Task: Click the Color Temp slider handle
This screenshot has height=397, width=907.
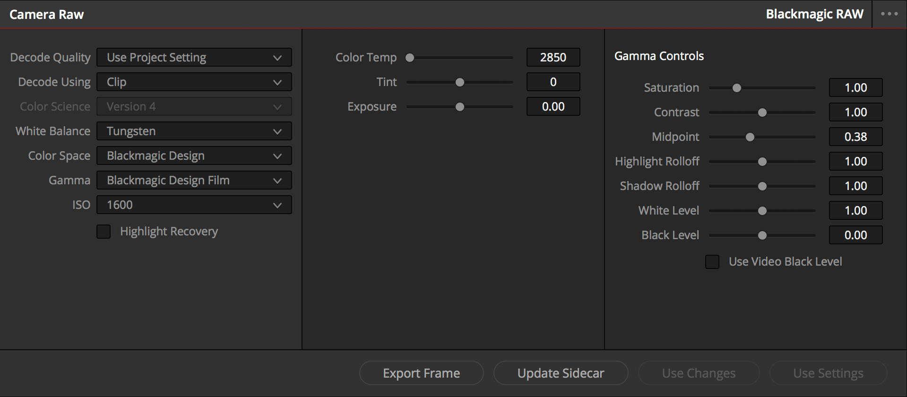Action: click(410, 58)
